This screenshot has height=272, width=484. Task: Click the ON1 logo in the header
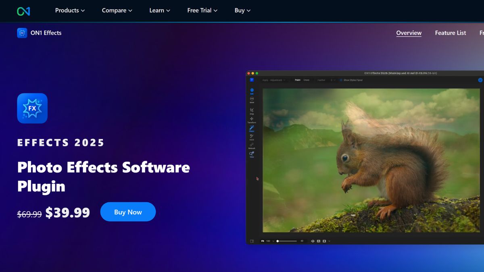point(23,11)
